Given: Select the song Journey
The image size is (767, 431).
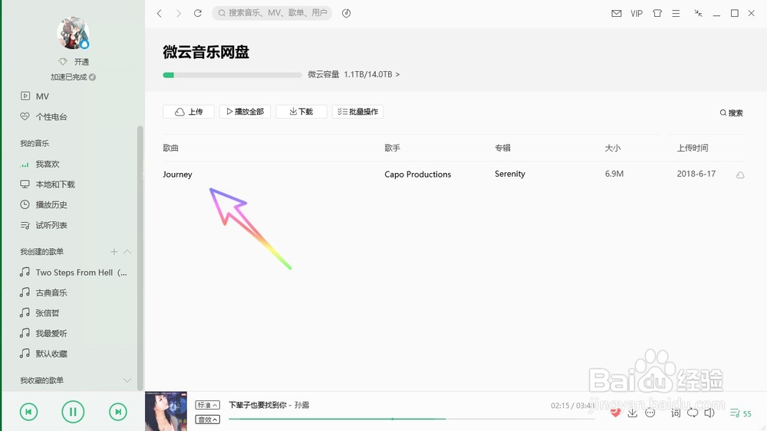Looking at the screenshot, I should [x=178, y=175].
